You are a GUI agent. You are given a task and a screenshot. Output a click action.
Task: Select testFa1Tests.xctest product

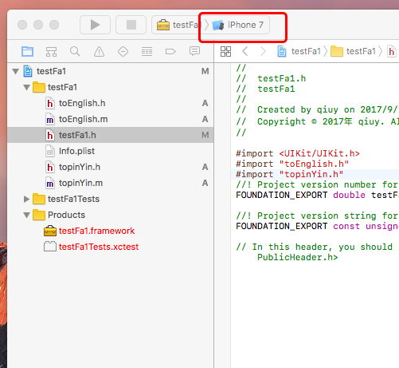(111, 247)
